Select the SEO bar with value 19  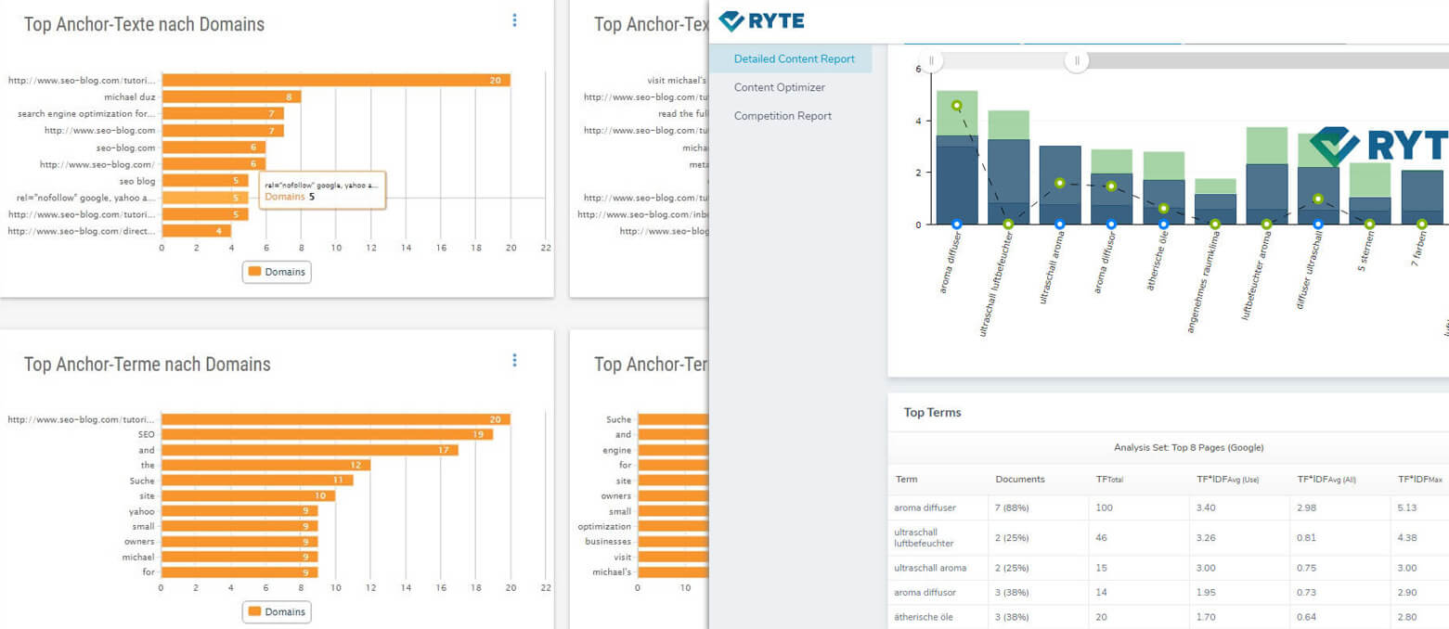pos(327,434)
